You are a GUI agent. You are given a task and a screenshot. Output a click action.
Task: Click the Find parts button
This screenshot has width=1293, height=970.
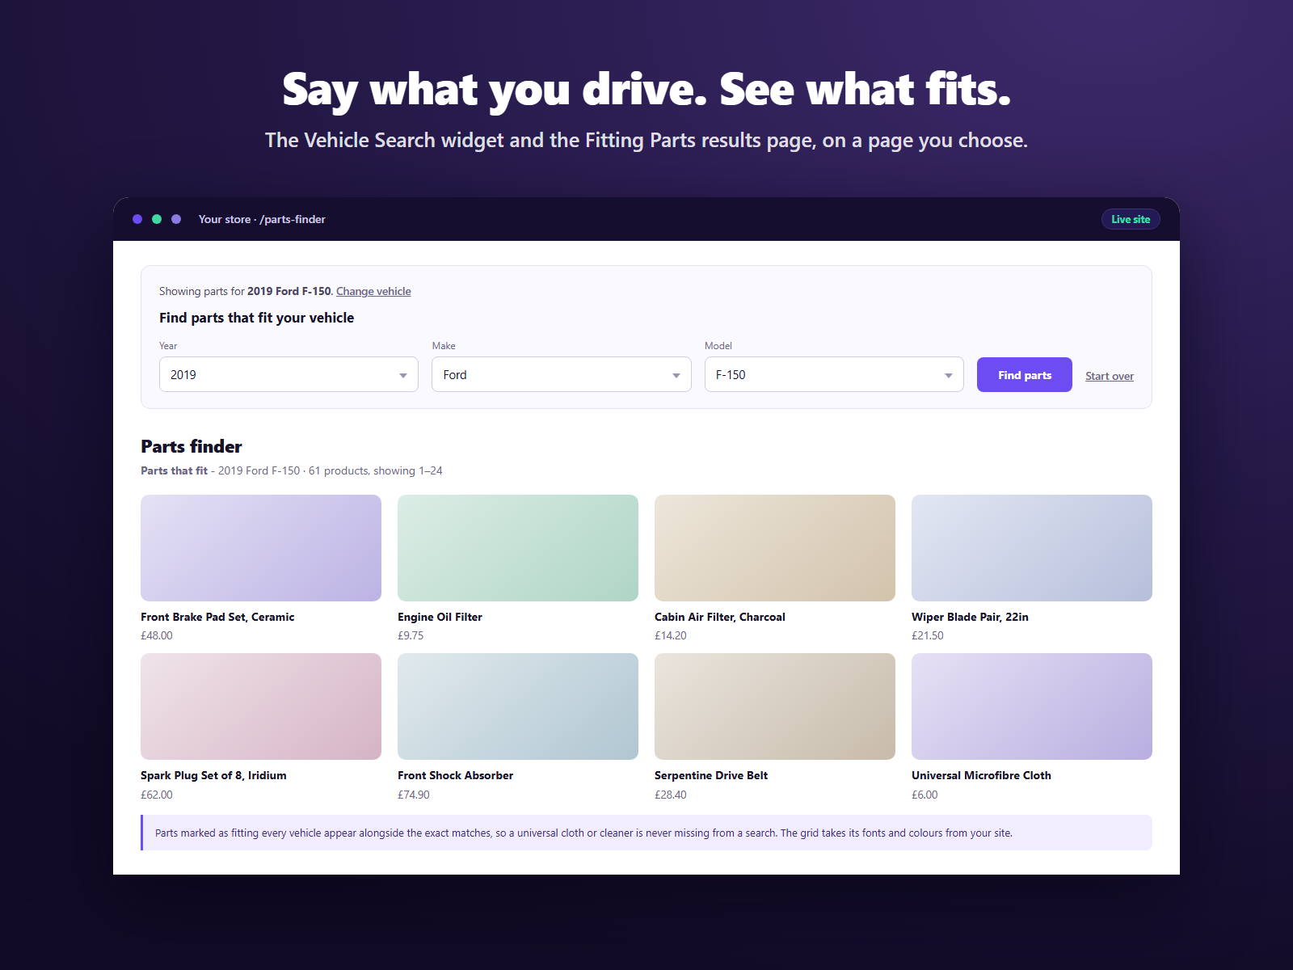click(1025, 375)
